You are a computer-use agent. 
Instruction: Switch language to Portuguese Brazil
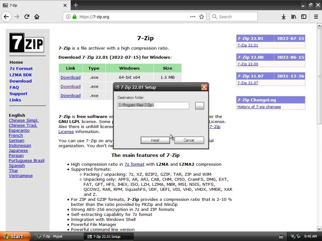tap(26, 160)
